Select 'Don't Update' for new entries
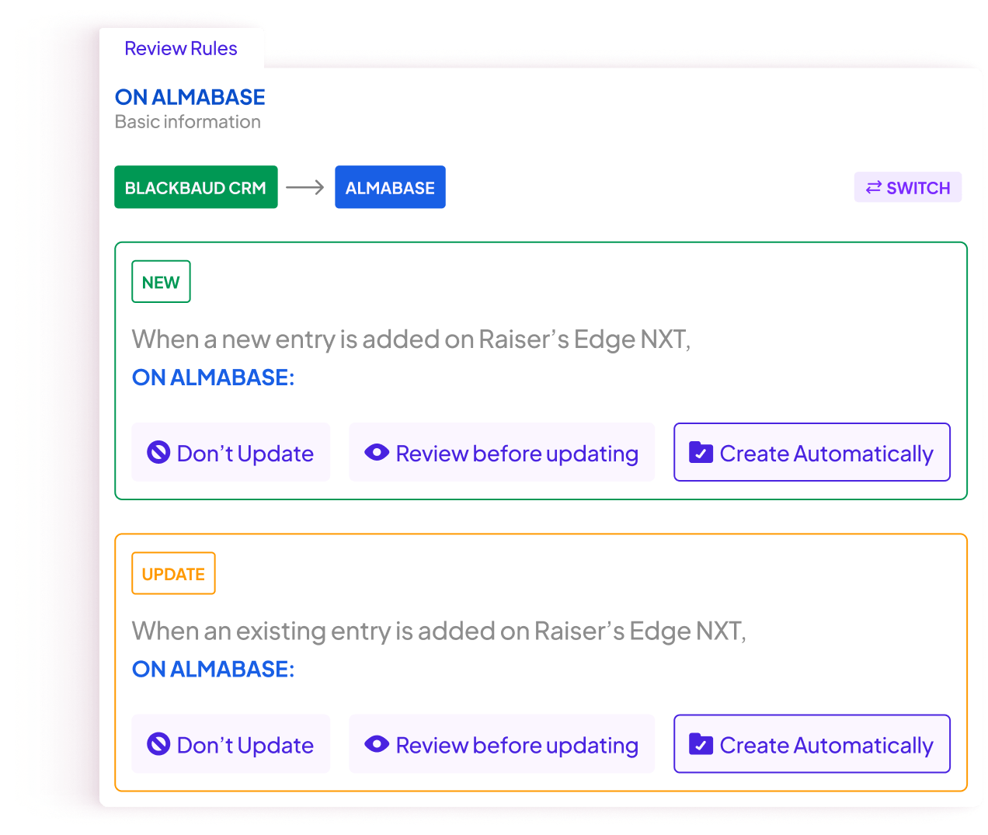 coord(231,452)
